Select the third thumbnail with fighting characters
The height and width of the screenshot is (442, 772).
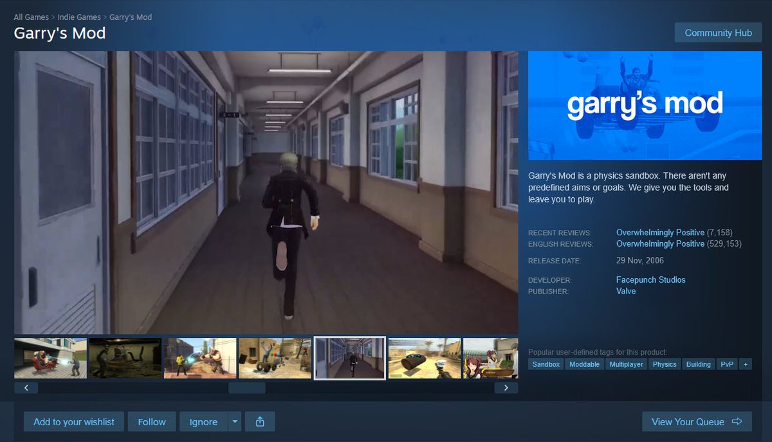coord(200,358)
